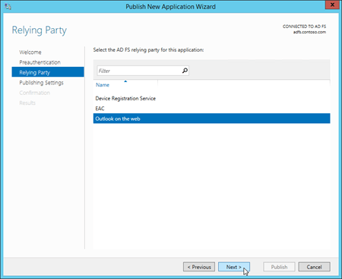Click the Previous button
The width and height of the screenshot is (342, 279).
[x=199, y=267]
